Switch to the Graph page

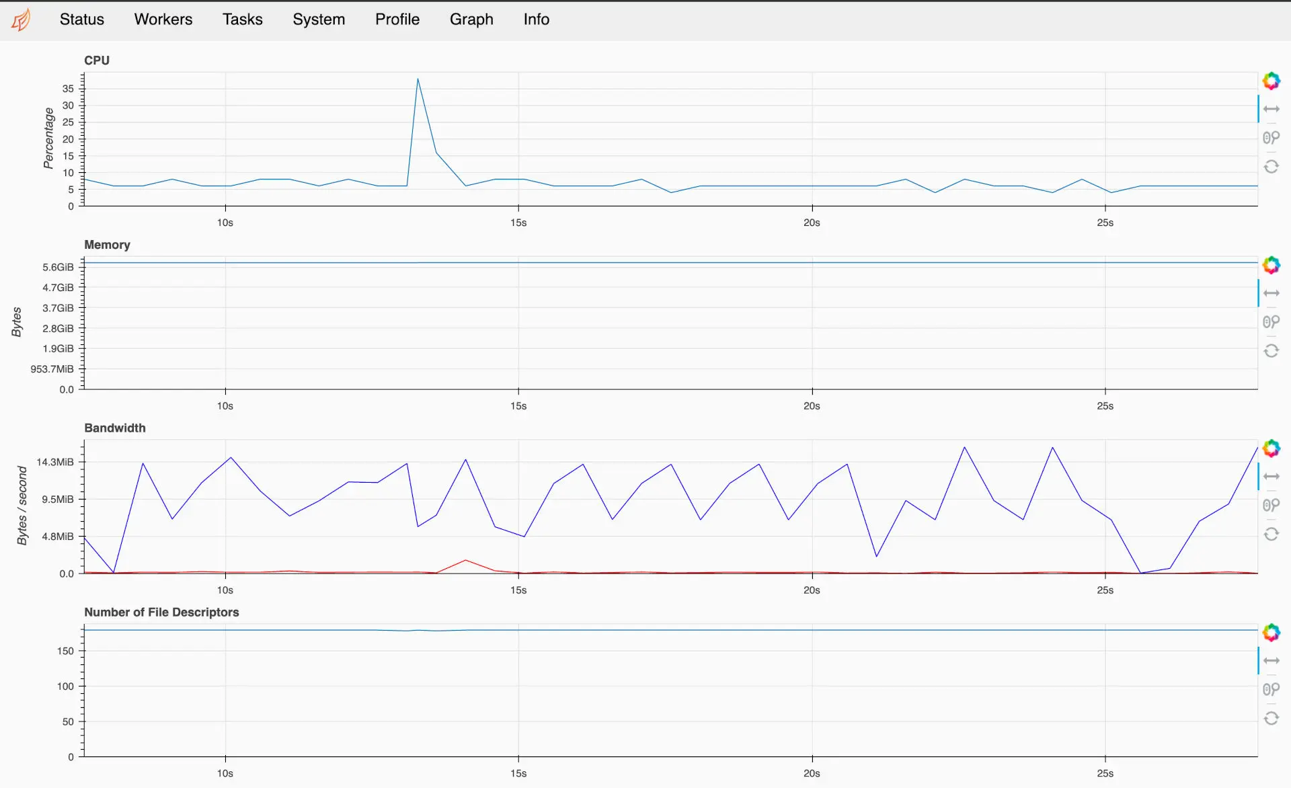click(471, 19)
